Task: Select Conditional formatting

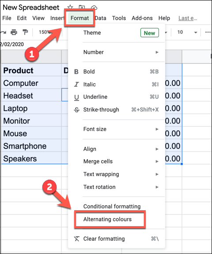Action: pyautogui.click(x=117, y=206)
